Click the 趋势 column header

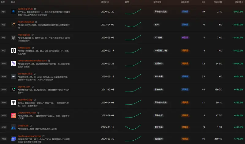(127, 2)
